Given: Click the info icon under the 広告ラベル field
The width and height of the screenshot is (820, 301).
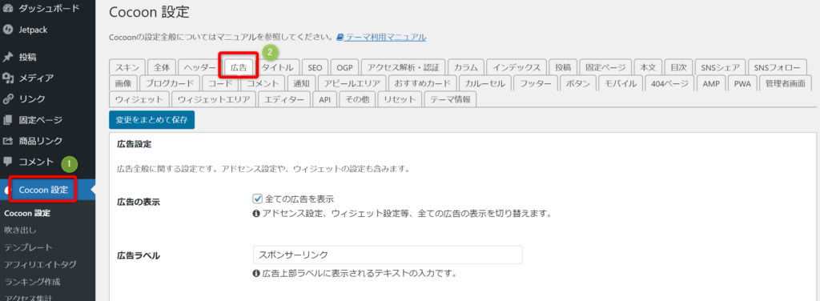Looking at the screenshot, I should [x=256, y=273].
